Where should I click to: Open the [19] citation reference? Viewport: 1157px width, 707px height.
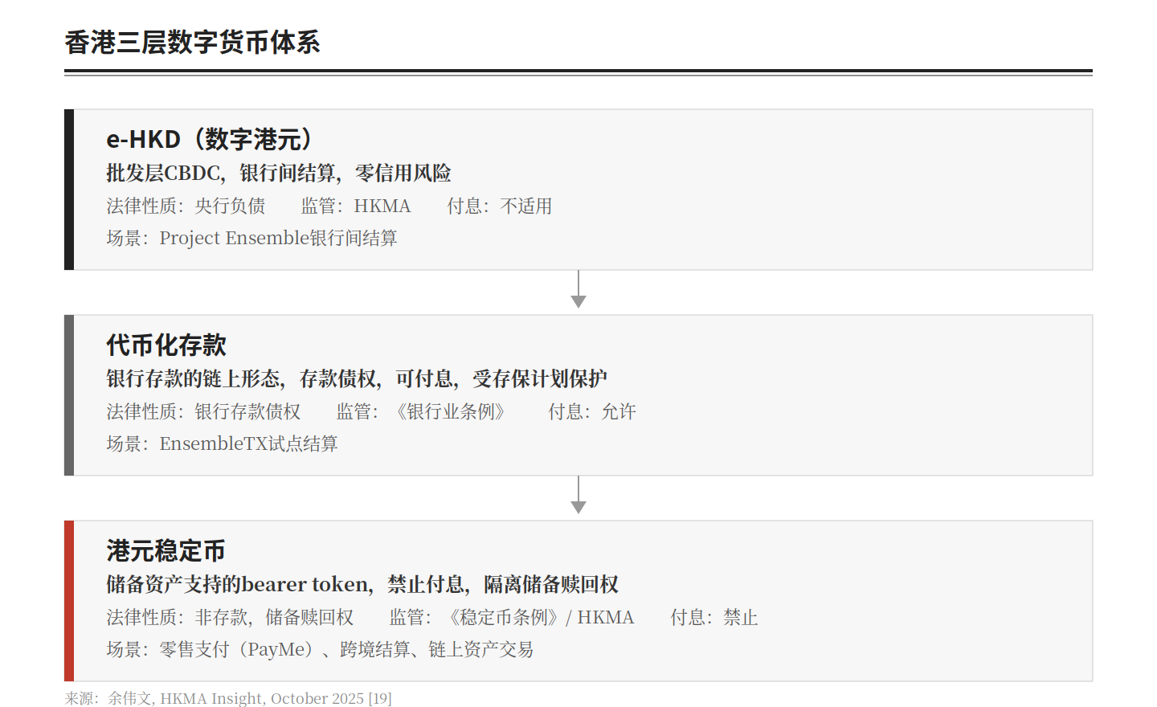click(x=380, y=698)
